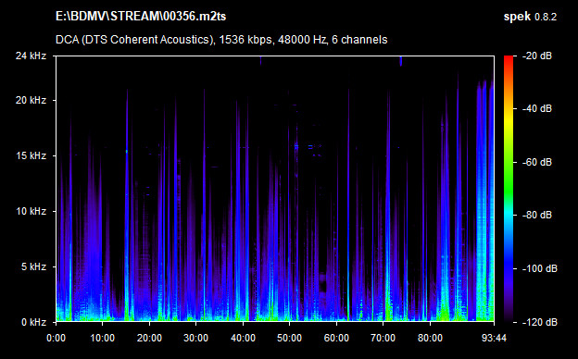
Task: Click the 30:00 time axis marker
Action: click(195, 338)
